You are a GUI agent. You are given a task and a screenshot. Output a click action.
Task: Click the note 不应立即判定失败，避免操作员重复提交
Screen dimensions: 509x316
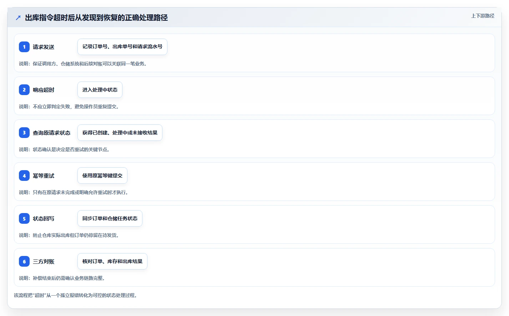click(x=69, y=107)
